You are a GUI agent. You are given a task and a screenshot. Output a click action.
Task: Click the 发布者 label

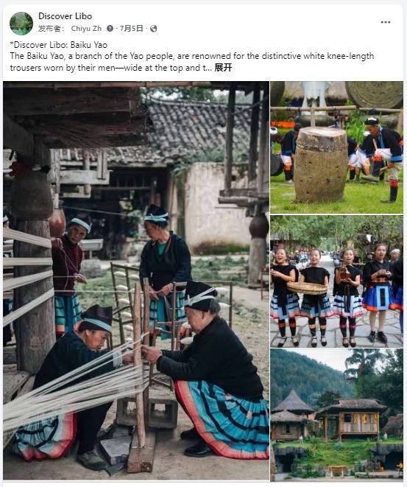[x=52, y=29]
